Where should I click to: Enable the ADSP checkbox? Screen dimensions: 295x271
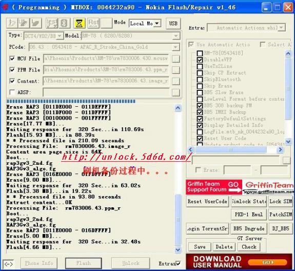[x=12, y=92]
